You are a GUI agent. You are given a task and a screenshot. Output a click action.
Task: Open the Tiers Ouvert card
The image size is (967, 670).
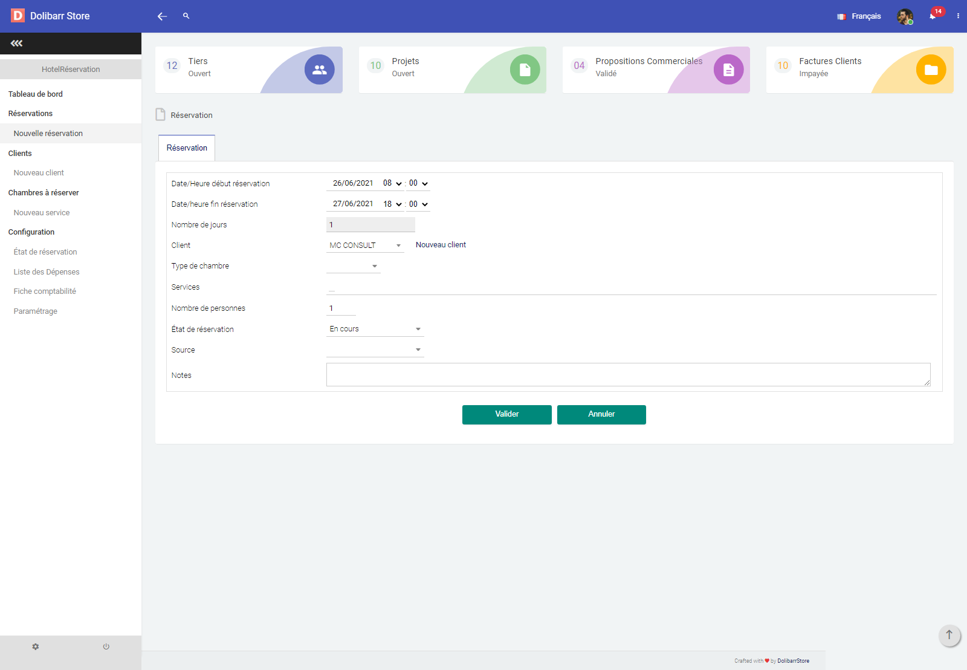[249, 70]
